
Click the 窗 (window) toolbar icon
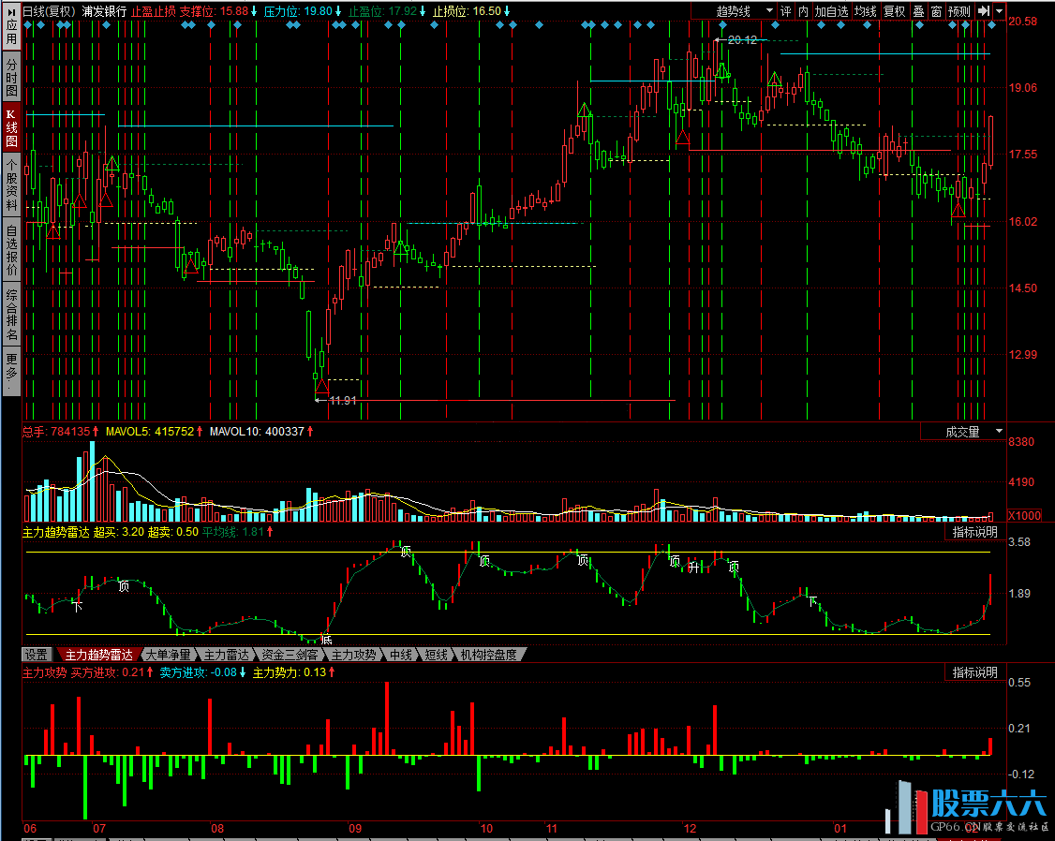tap(936, 11)
